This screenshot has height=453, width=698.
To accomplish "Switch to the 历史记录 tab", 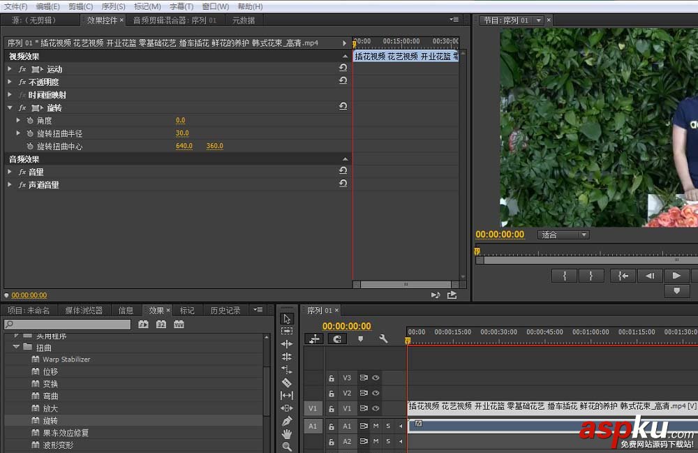I will 225,311.
